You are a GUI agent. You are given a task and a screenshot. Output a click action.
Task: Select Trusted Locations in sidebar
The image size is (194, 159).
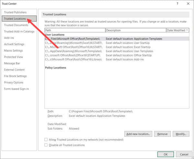(15, 19)
